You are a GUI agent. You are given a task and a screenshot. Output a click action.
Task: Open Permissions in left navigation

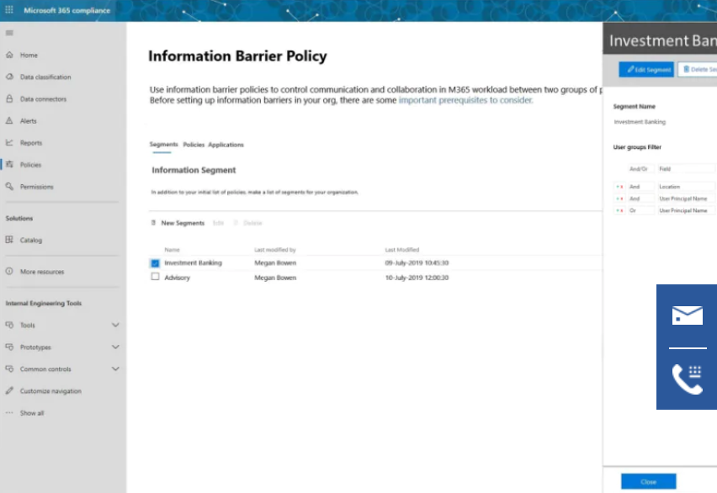point(36,187)
